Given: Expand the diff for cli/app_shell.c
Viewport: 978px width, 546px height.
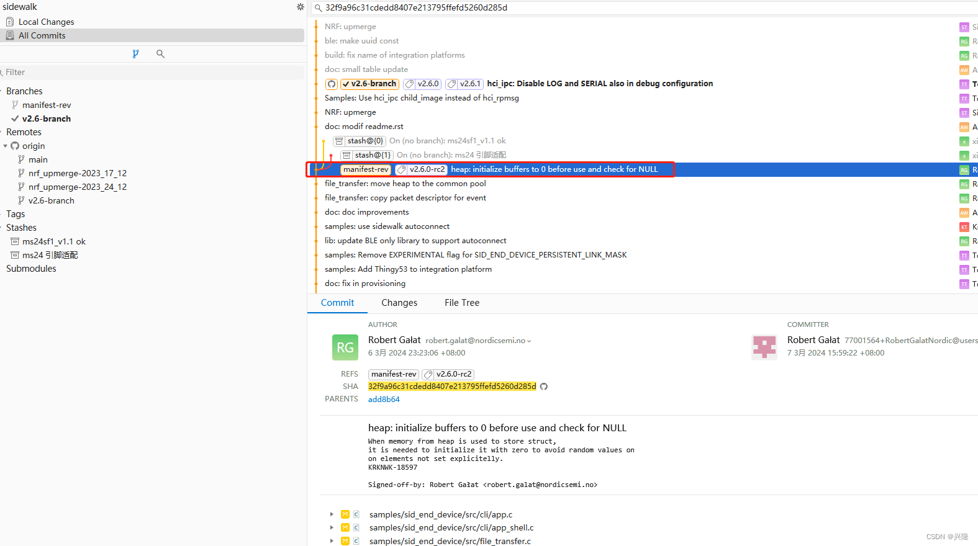Looking at the screenshot, I should pyautogui.click(x=332, y=527).
